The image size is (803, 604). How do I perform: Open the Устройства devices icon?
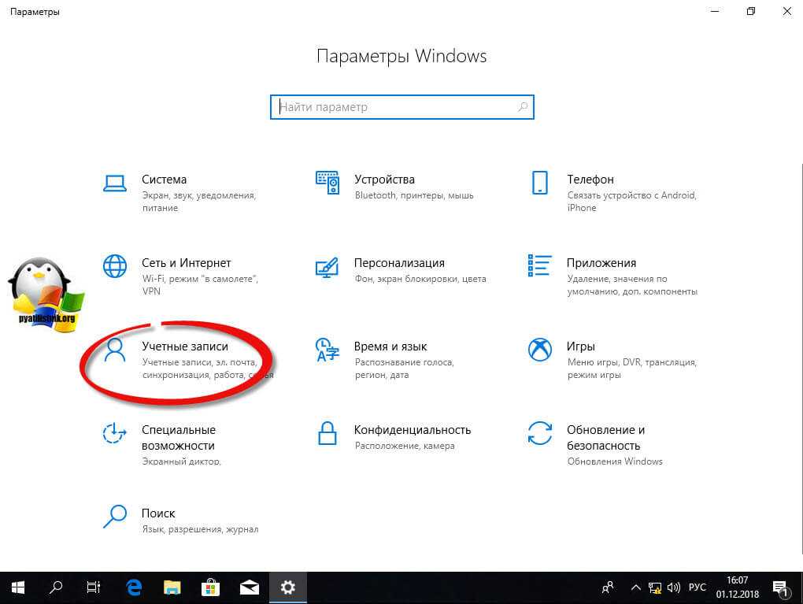327,183
